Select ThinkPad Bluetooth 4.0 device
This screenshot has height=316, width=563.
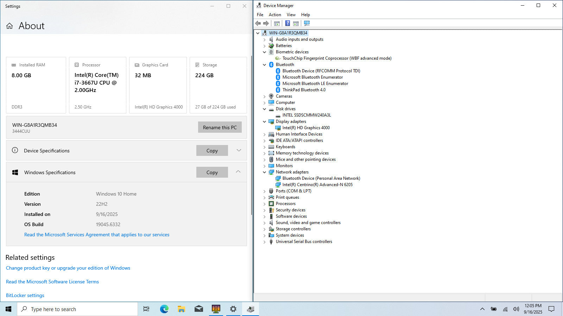point(304,90)
